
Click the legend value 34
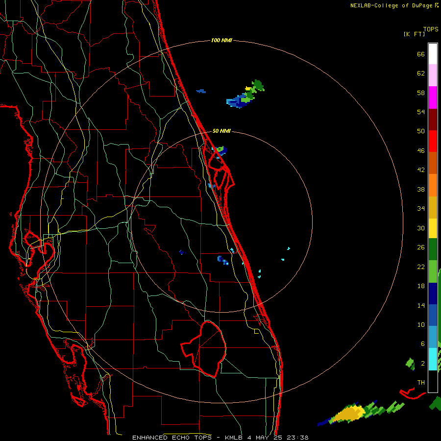(x=421, y=209)
